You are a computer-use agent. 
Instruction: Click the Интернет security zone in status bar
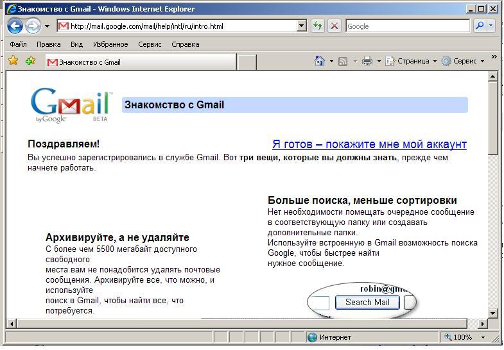tap(329, 337)
